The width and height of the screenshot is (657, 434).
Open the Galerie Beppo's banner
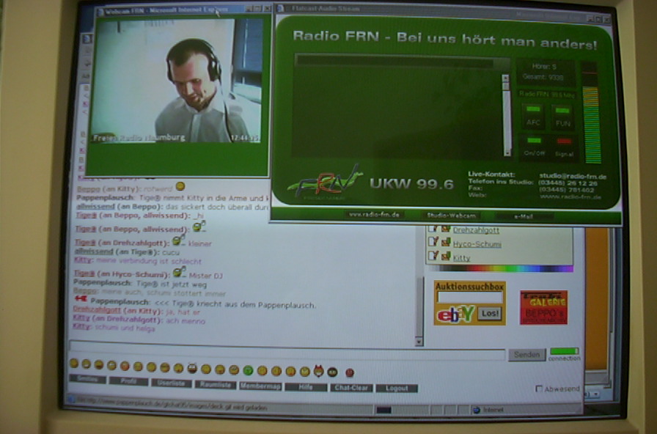(543, 307)
